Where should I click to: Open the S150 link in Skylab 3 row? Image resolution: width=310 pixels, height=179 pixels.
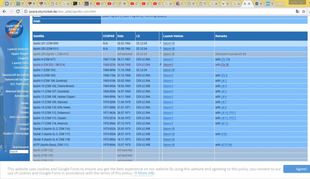224,134
